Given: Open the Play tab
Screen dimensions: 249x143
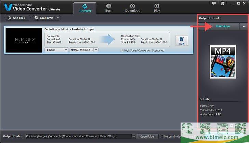Looking at the screenshot, I should (157, 8).
